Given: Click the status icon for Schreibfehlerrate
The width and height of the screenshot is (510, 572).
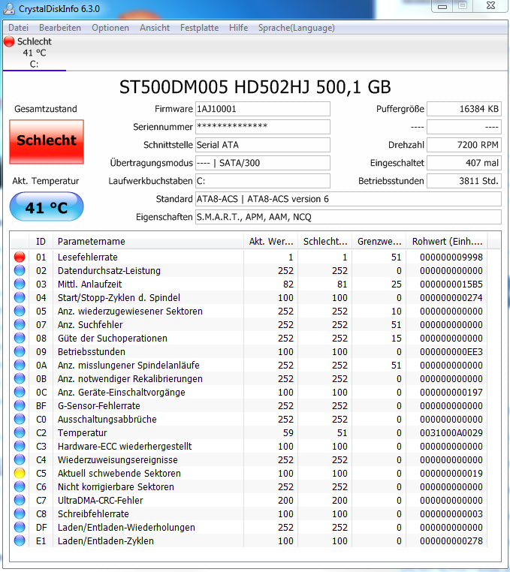Looking at the screenshot, I should tap(20, 513).
